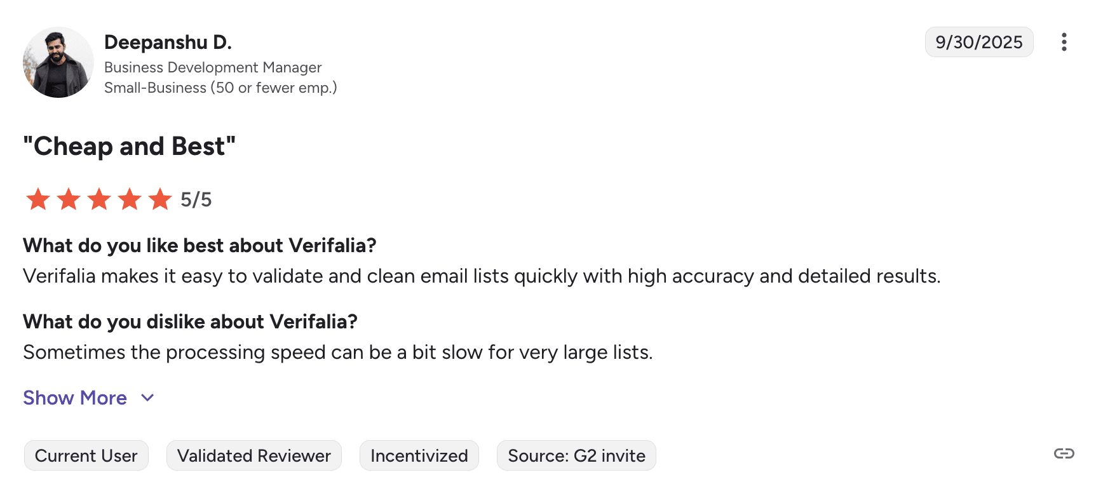Click the fourth rating star
Image resolution: width=1096 pixels, height=489 pixels.
tap(130, 199)
